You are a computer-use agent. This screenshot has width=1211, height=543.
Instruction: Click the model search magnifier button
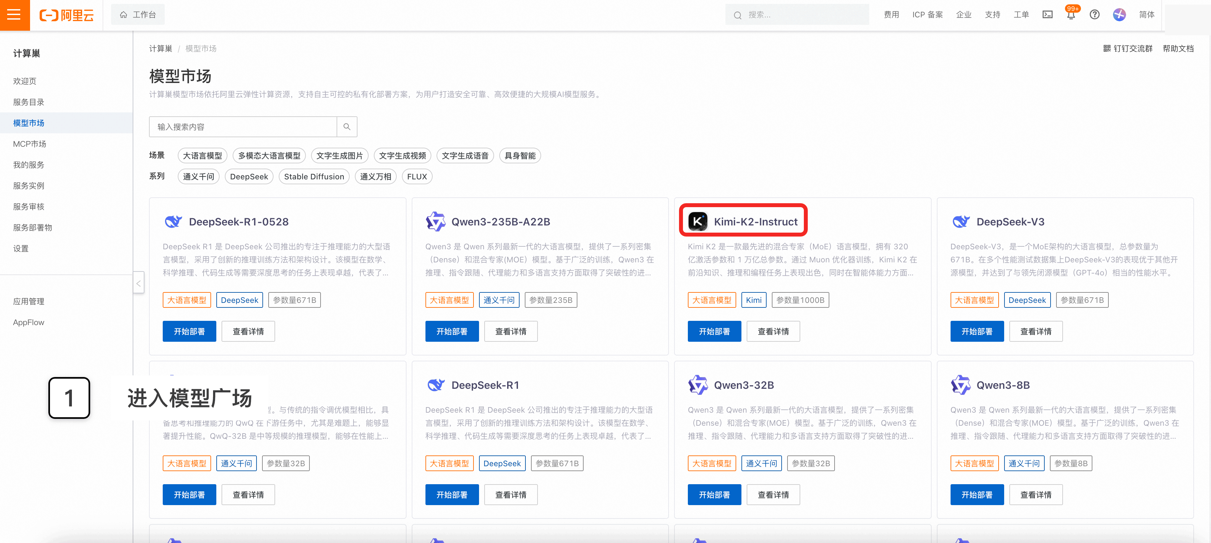(x=347, y=127)
